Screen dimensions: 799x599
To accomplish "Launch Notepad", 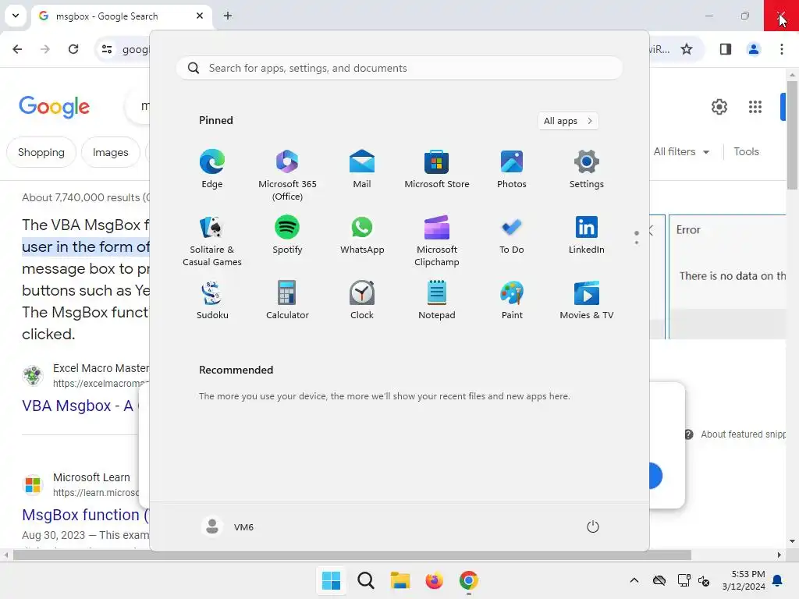I will pos(437,300).
